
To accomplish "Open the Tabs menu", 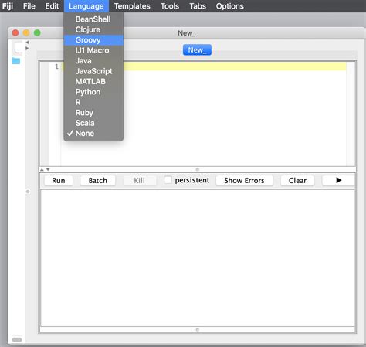I will (198, 6).
